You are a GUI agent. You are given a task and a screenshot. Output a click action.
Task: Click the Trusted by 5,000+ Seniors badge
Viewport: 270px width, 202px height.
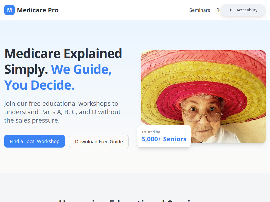coord(164,136)
